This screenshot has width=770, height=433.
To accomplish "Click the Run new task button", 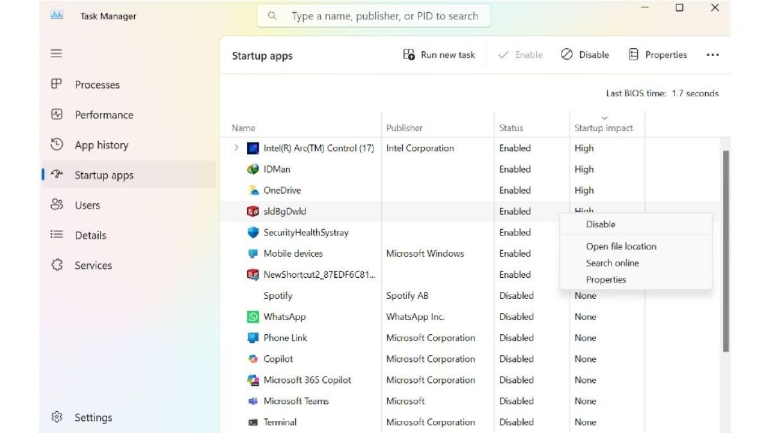I will 439,55.
